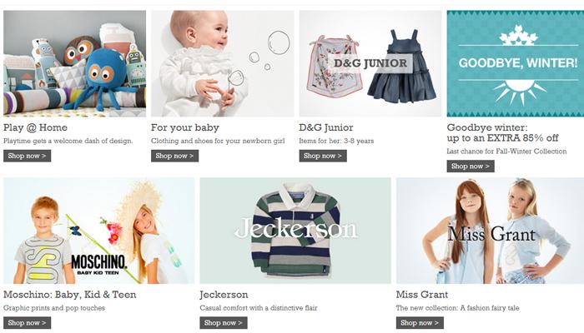Click Shop now under Goodbye winter
This screenshot has width=584, height=333.
(x=471, y=166)
